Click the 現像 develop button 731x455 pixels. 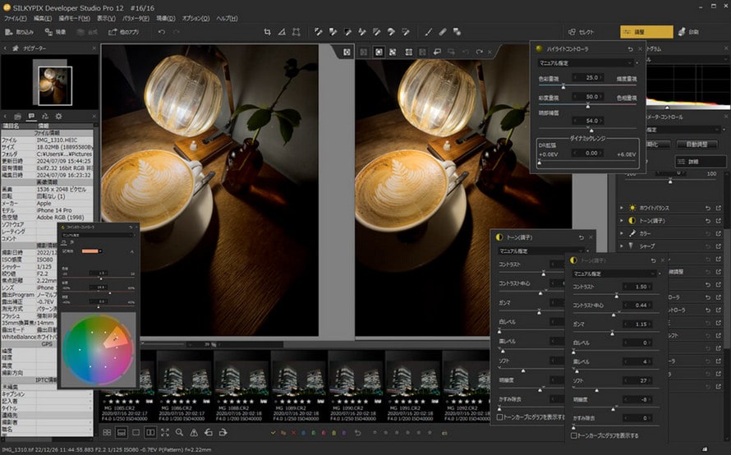pyautogui.click(x=56, y=32)
